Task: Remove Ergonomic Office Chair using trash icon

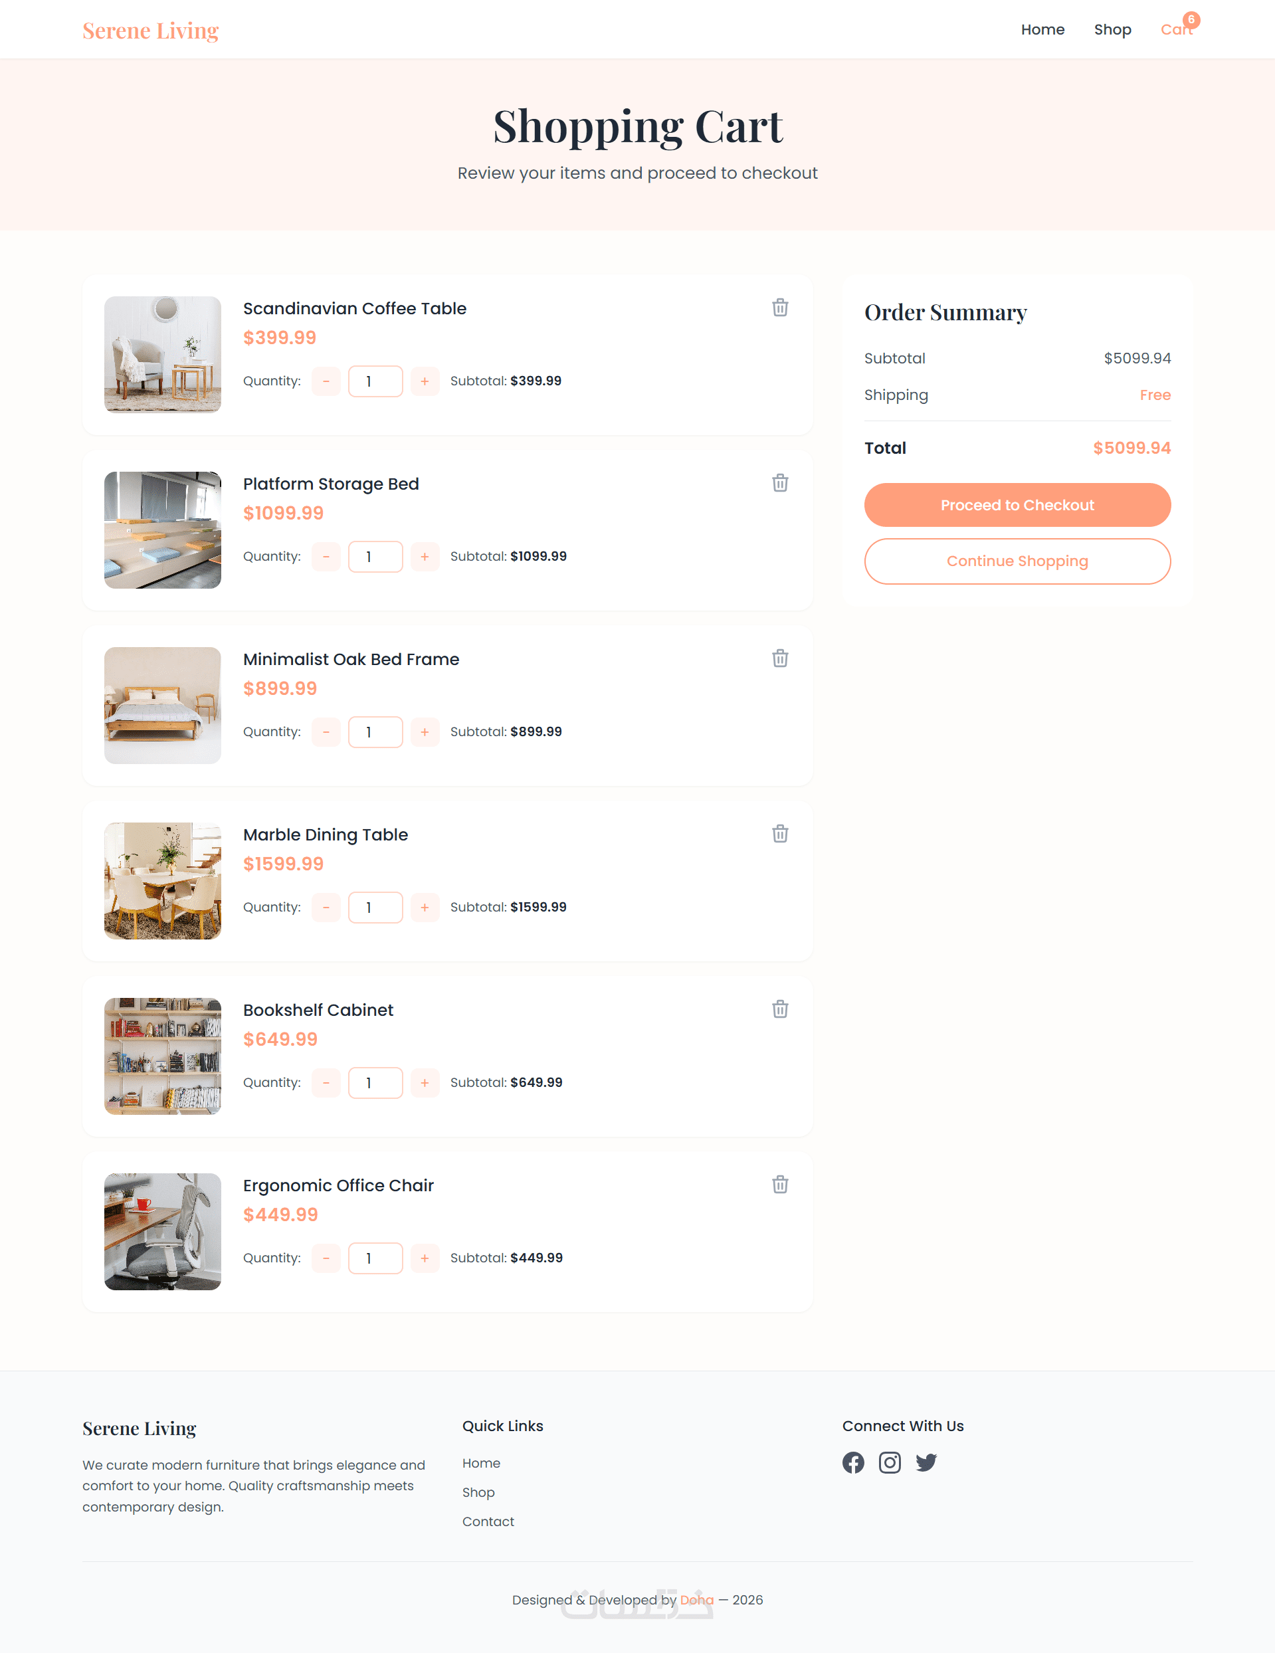Action: (780, 1185)
